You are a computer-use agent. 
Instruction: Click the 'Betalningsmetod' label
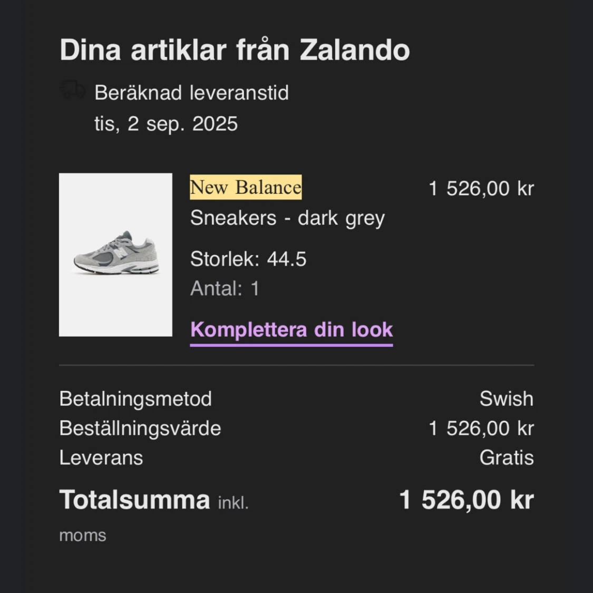click(x=135, y=399)
